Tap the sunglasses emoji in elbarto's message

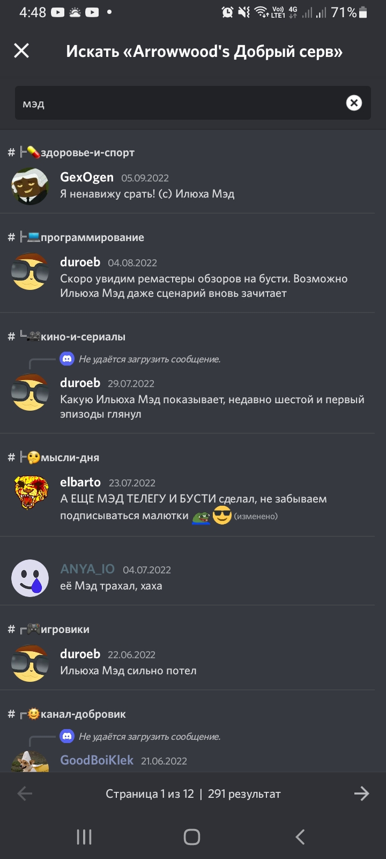[222, 516]
